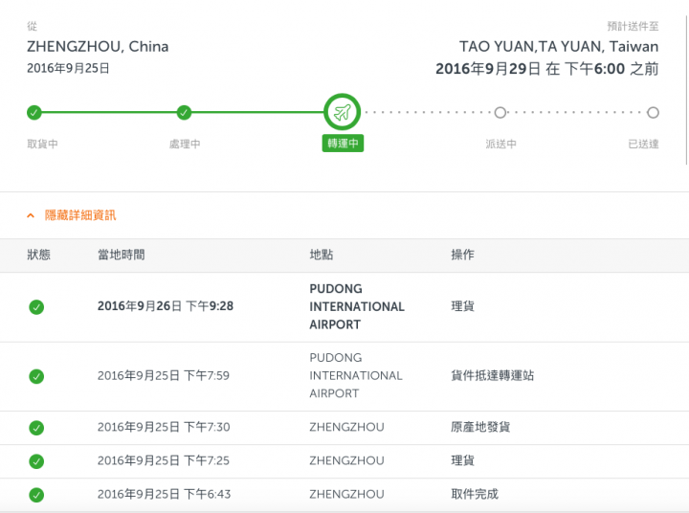Click status checkmark for 下午9:28 entry

point(36,307)
